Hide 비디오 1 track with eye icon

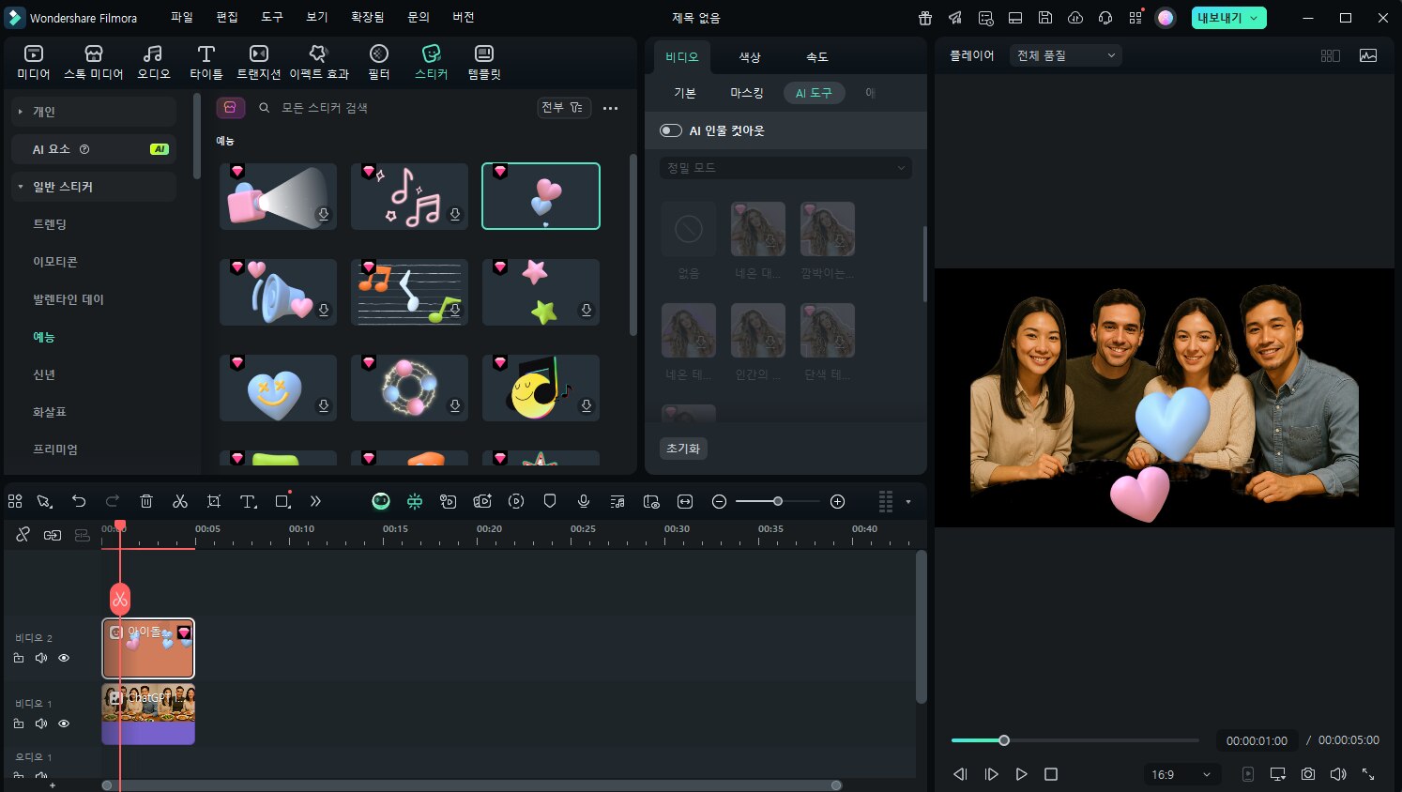(x=64, y=723)
